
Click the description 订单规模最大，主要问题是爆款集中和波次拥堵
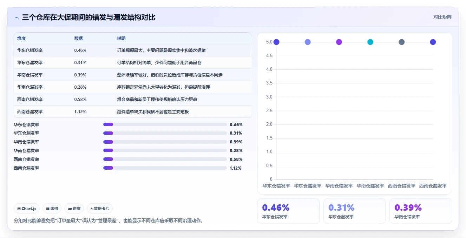pos(161,50)
